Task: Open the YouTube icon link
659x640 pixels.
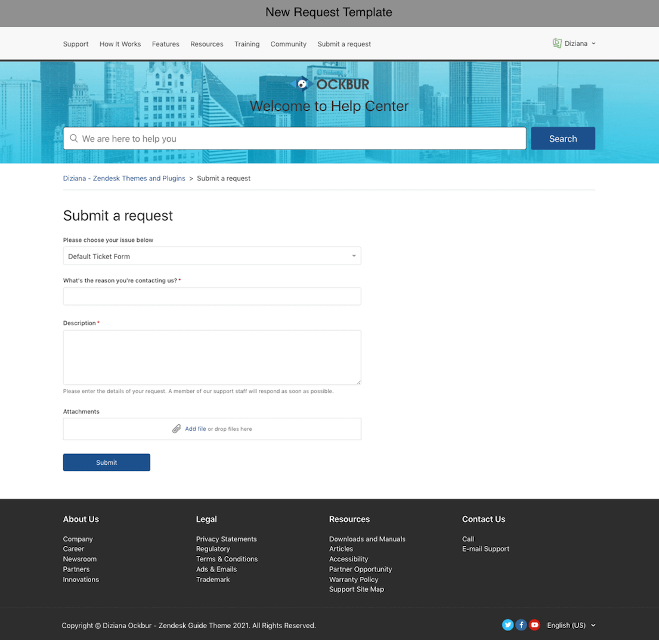Action: [534, 625]
